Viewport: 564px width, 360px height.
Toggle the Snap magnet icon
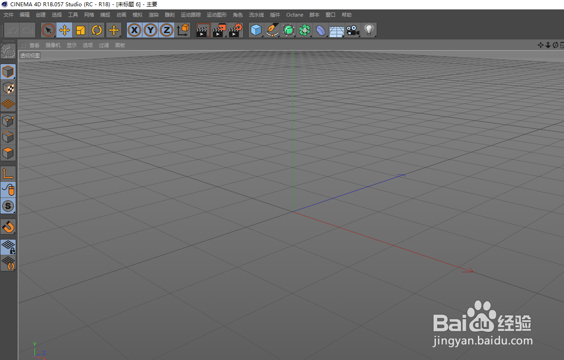click(x=8, y=227)
